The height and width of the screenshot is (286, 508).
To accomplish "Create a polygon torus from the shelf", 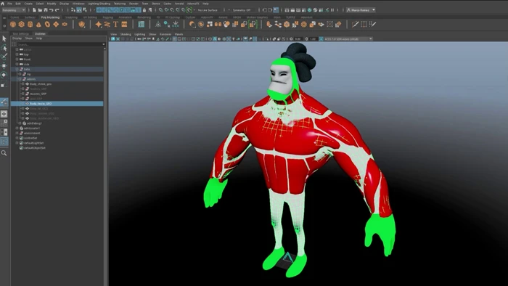I will 47,24.
